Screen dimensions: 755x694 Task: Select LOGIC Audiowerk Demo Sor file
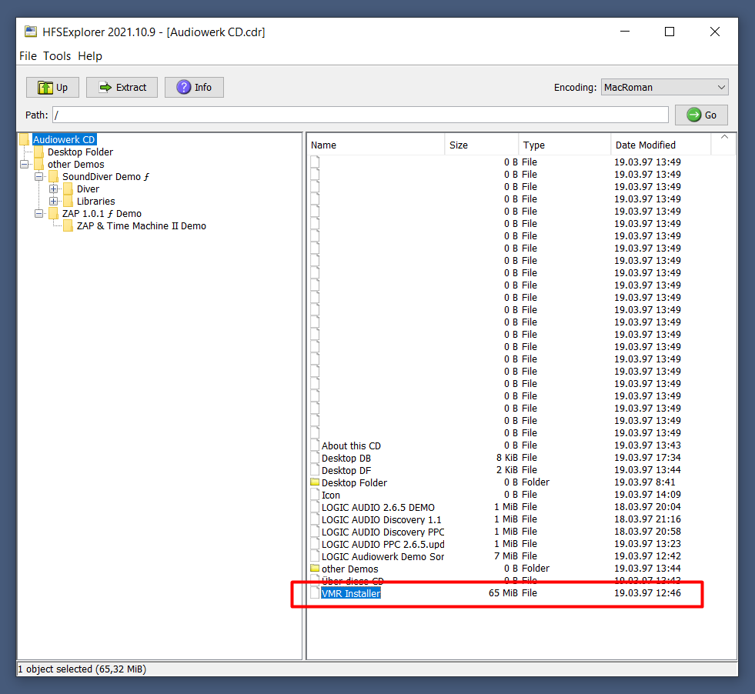coord(383,557)
